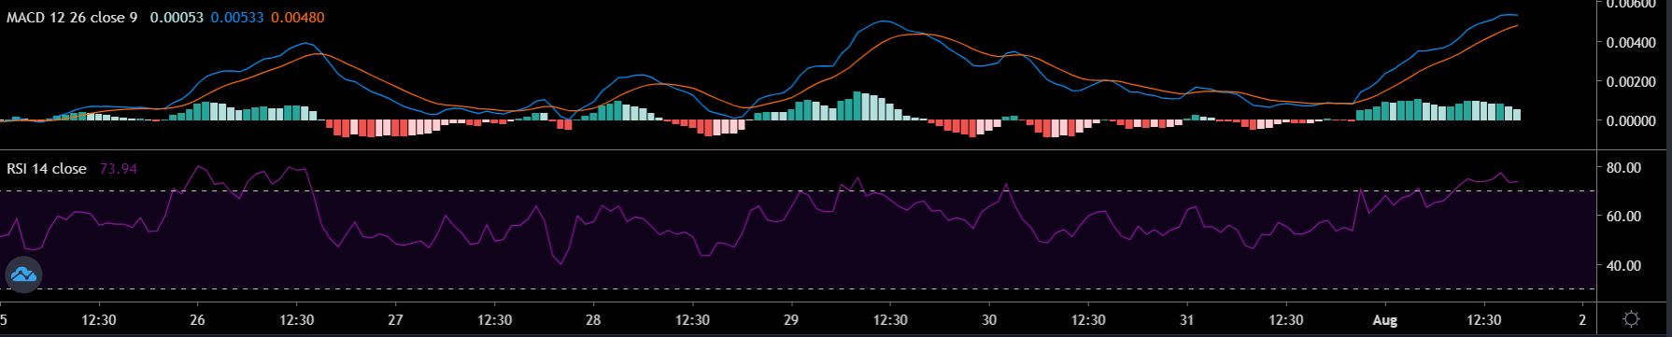Click the Aug label on time axis
1672x337 pixels.
coord(1386,319)
